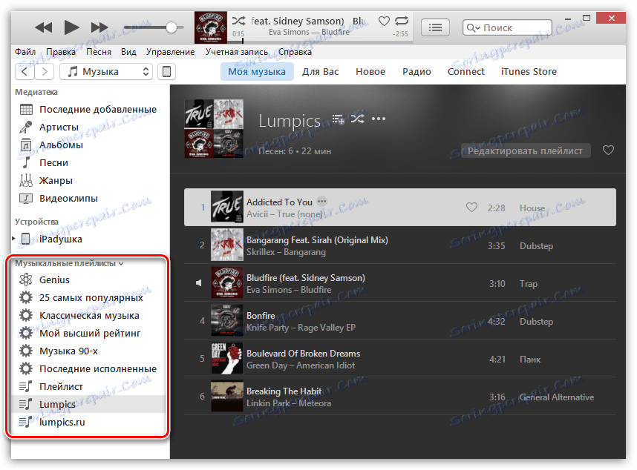Select the Addicted To You album cover
Viewport: 637px width, 470px height.
[227, 207]
